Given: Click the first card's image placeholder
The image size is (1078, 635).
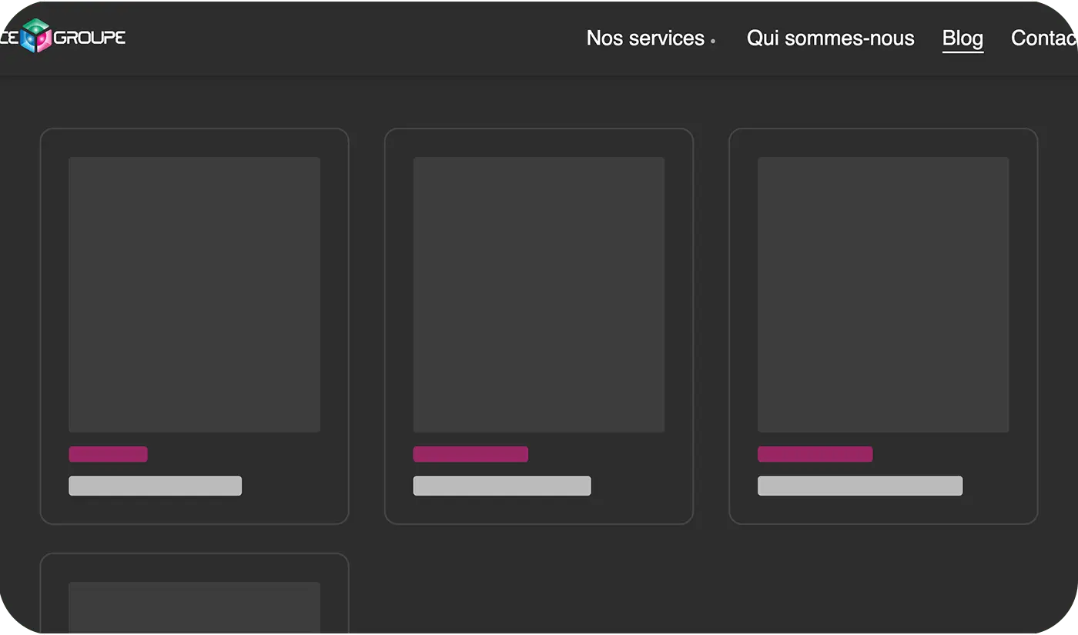Looking at the screenshot, I should pyautogui.click(x=194, y=294).
